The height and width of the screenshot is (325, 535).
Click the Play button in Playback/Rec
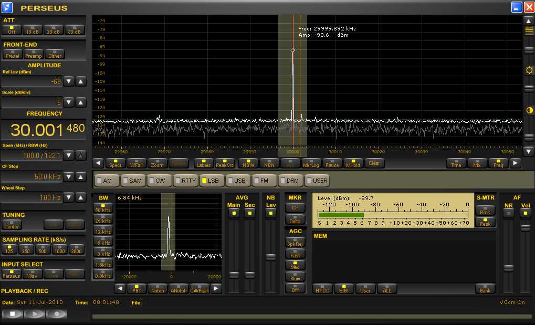[x=35, y=314]
